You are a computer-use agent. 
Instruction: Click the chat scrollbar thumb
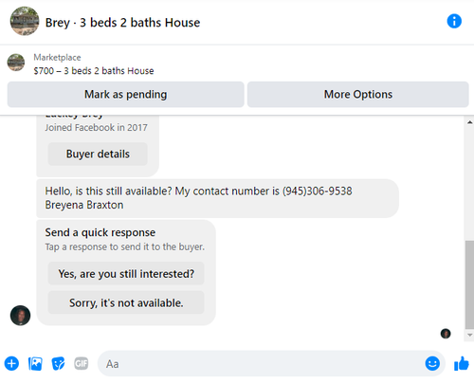coord(469,284)
